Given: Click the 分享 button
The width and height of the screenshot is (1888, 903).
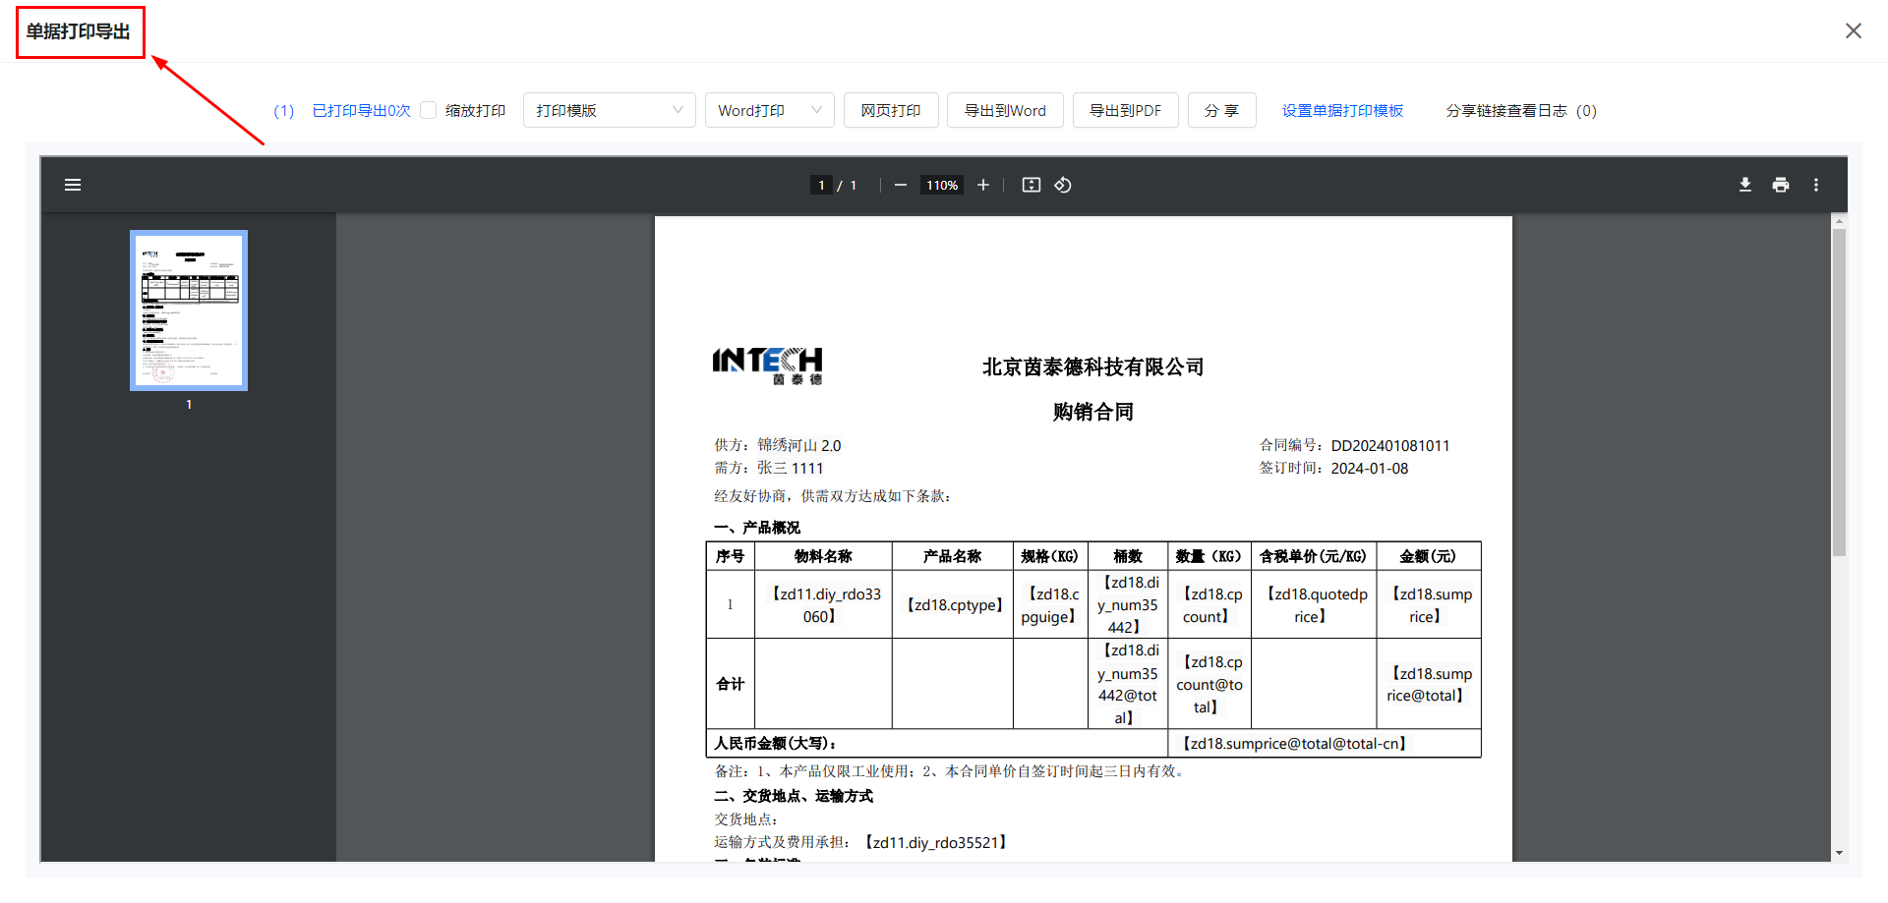Looking at the screenshot, I should [x=1221, y=110].
